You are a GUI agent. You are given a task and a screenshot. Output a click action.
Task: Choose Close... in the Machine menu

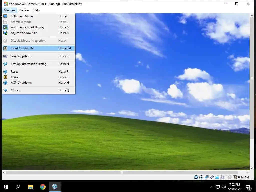[x=39, y=90]
